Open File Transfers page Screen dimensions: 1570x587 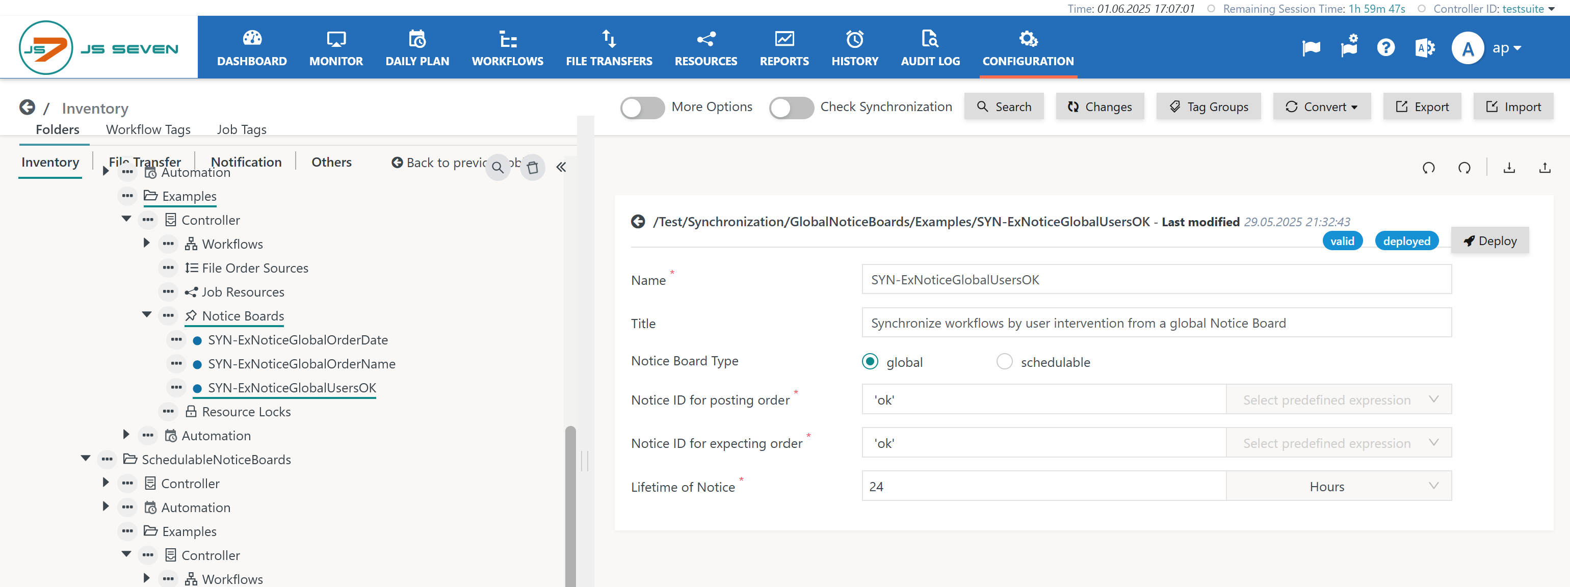pyautogui.click(x=609, y=48)
